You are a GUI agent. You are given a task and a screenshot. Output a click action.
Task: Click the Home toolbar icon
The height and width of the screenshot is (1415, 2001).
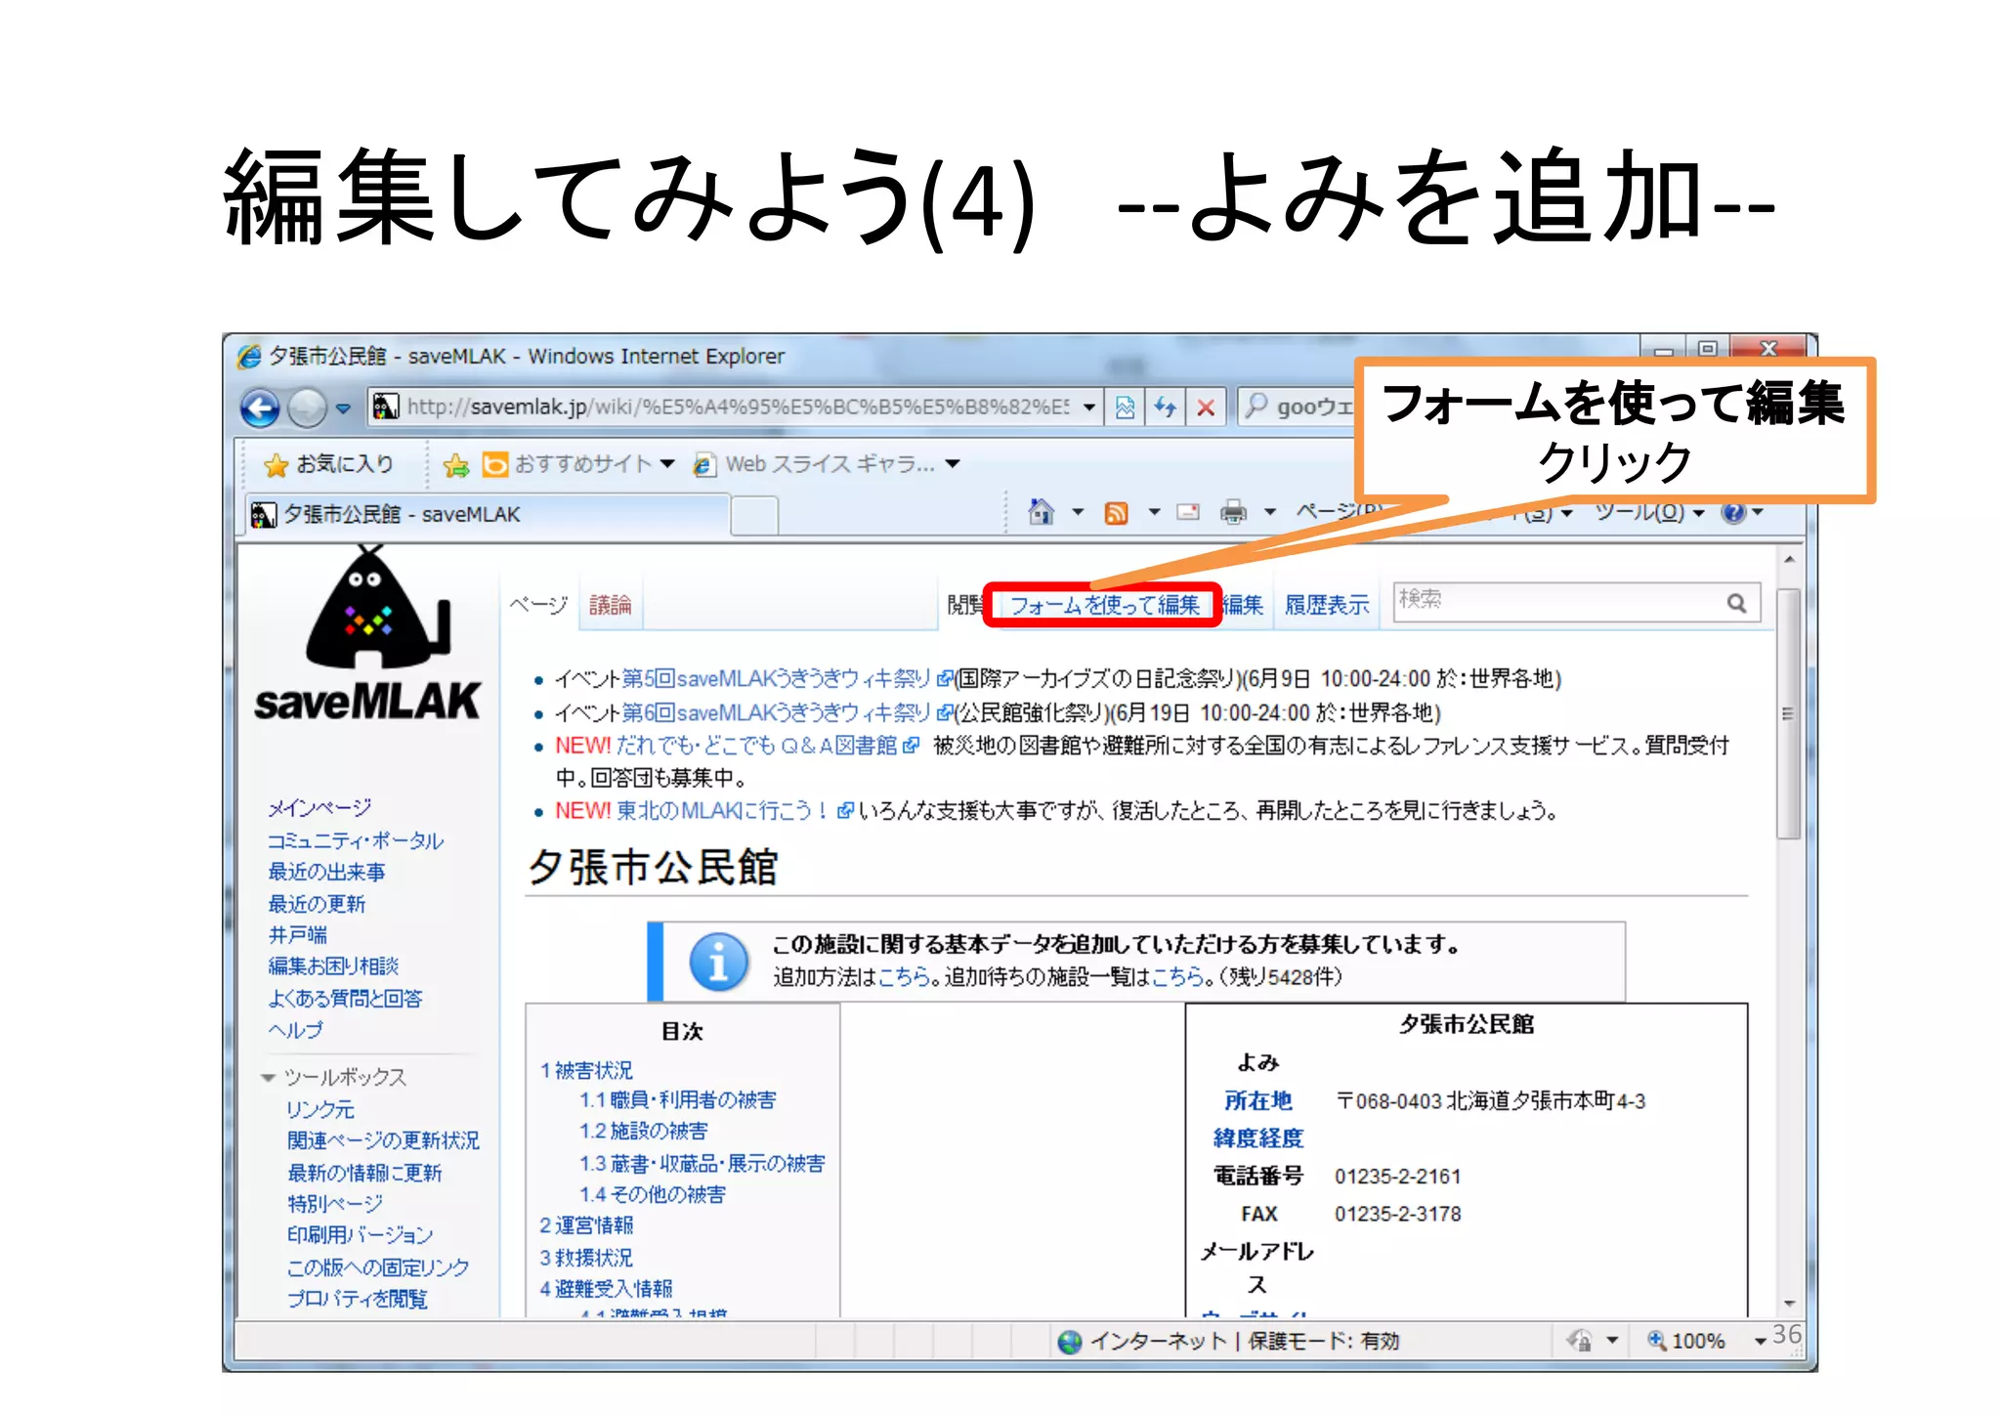(1042, 511)
